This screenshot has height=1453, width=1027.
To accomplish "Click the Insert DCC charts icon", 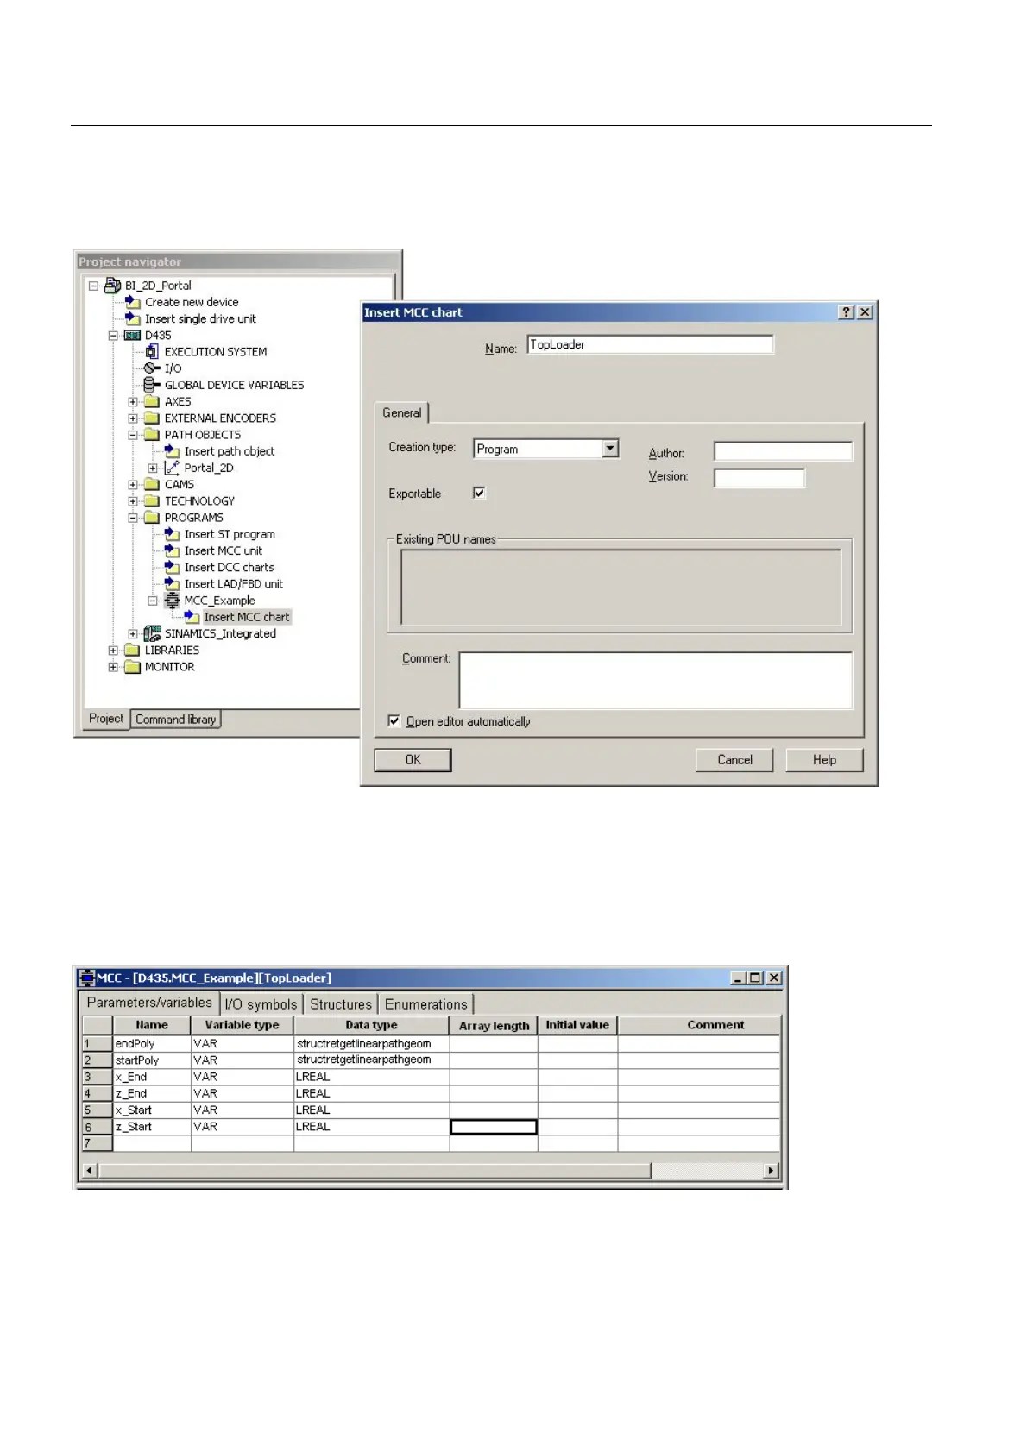I will (x=172, y=568).
